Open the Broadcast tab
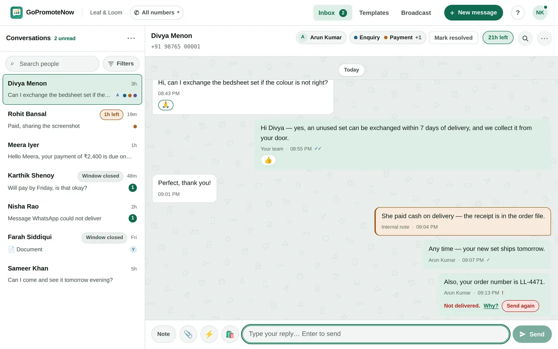This screenshot has width=558, height=349. coord(416,13)
